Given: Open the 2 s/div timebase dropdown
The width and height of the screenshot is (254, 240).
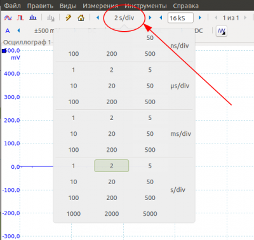Looking at the screenshot, I should point(124,18).
